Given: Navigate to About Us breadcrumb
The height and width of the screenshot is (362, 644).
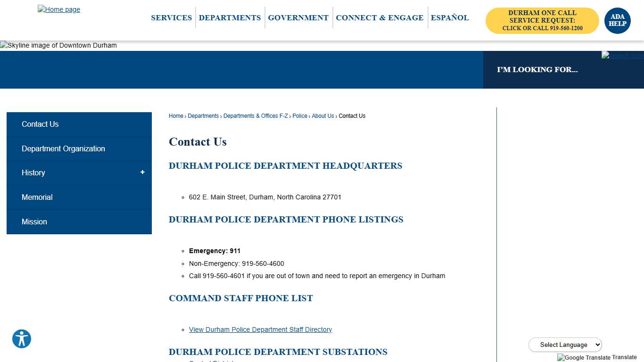Looking at the screenshot, I should pyautogui.click(x=322, y=116).
